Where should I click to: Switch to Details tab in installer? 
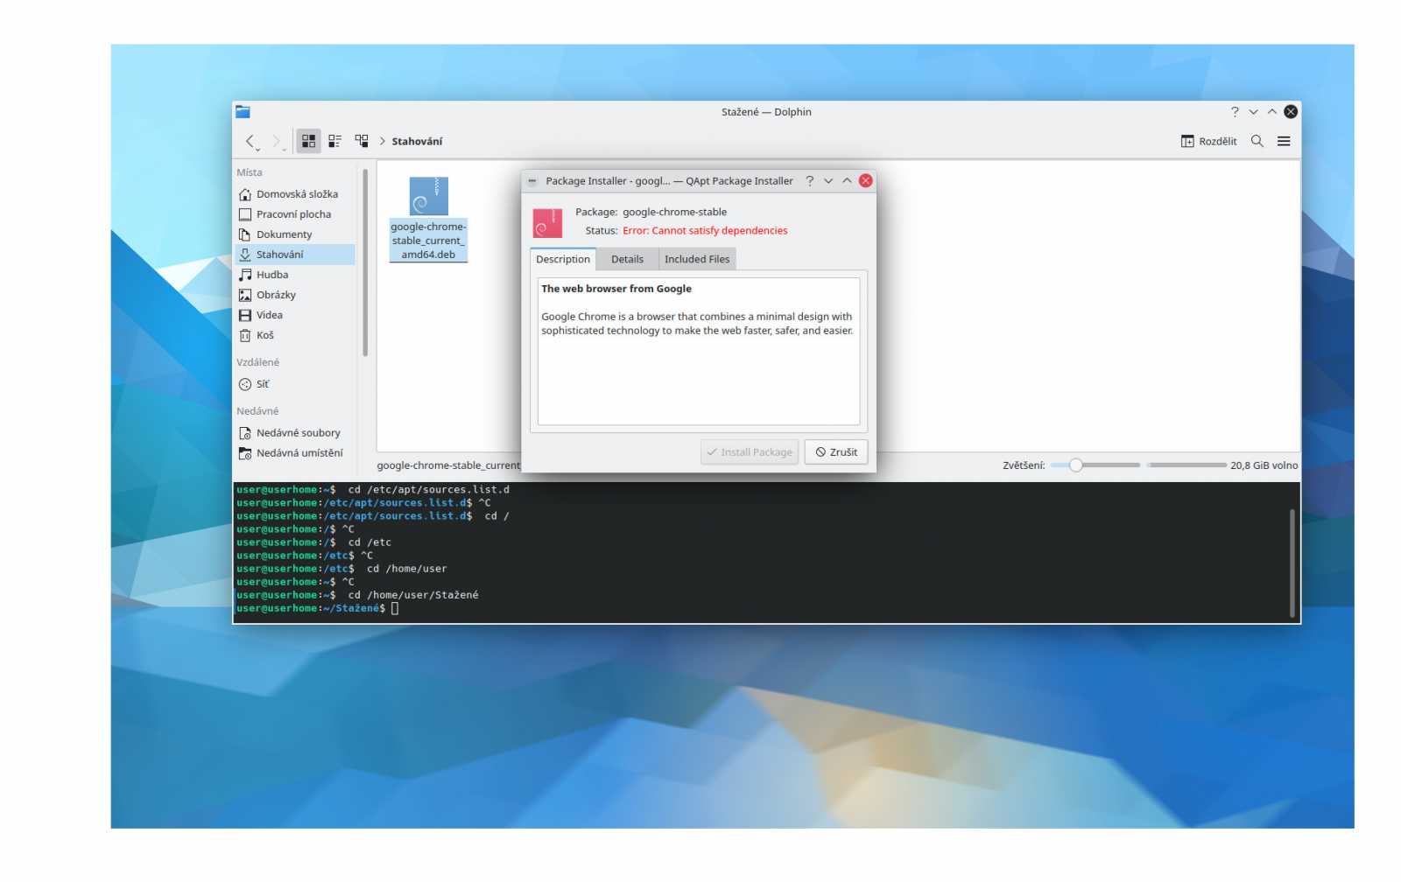click(x=627, y=259)
